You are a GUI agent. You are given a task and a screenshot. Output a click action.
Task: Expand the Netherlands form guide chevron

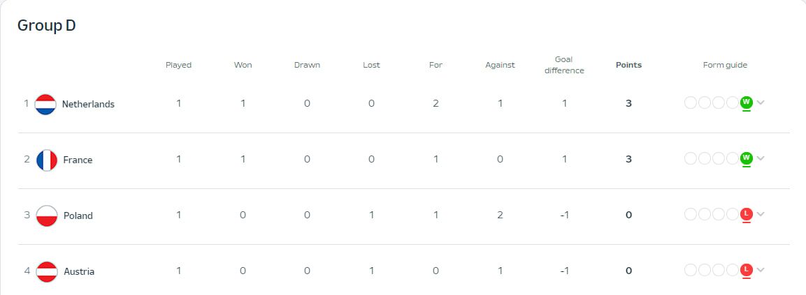pyautogui.click(x=761, y=103)
